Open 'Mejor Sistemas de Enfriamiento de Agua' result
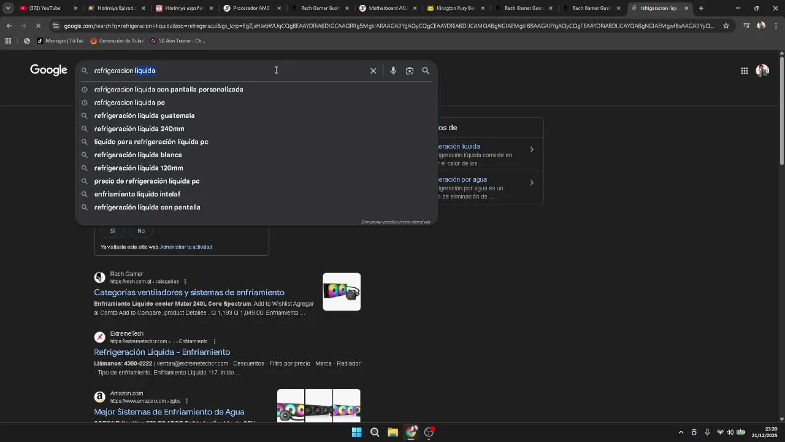The image size is (785, 442). (169, 412)
